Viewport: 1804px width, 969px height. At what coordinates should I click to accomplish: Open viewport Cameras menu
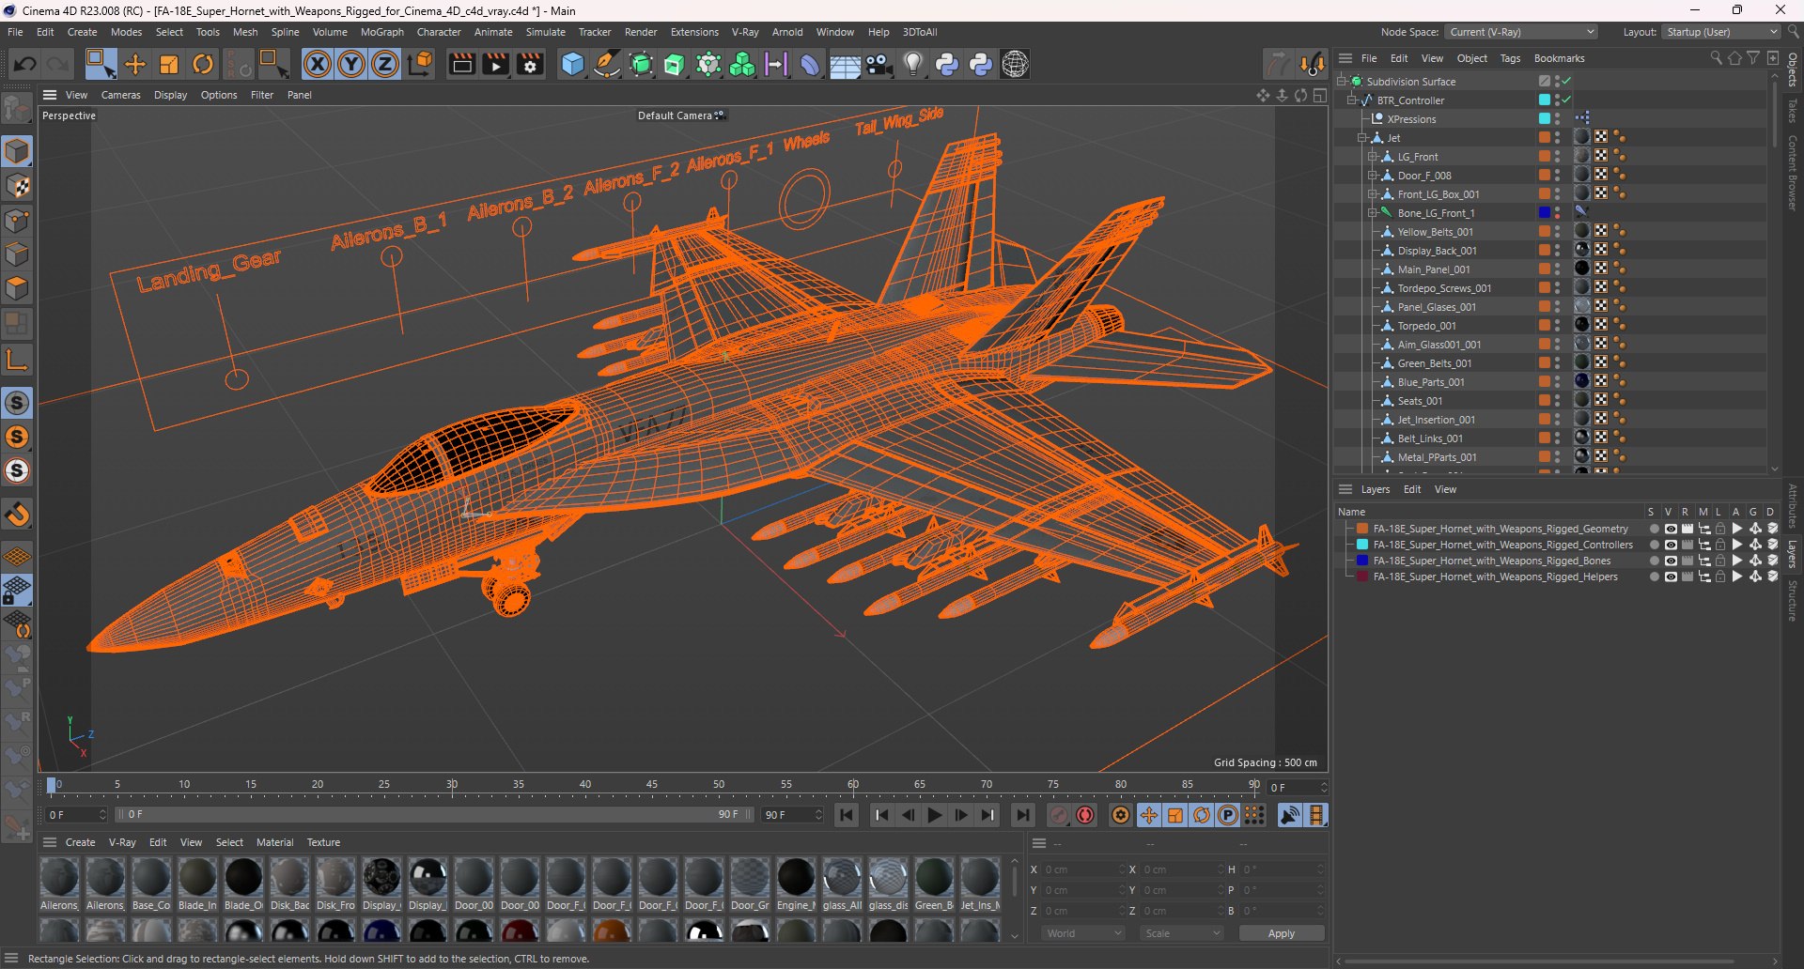click(120, 95)
